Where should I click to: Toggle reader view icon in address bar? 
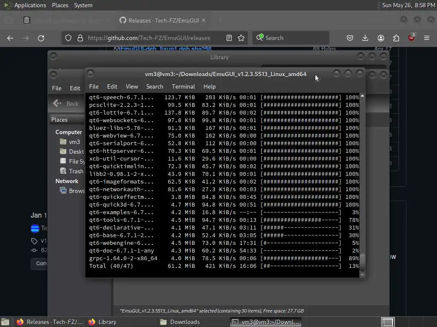[229, 38]
